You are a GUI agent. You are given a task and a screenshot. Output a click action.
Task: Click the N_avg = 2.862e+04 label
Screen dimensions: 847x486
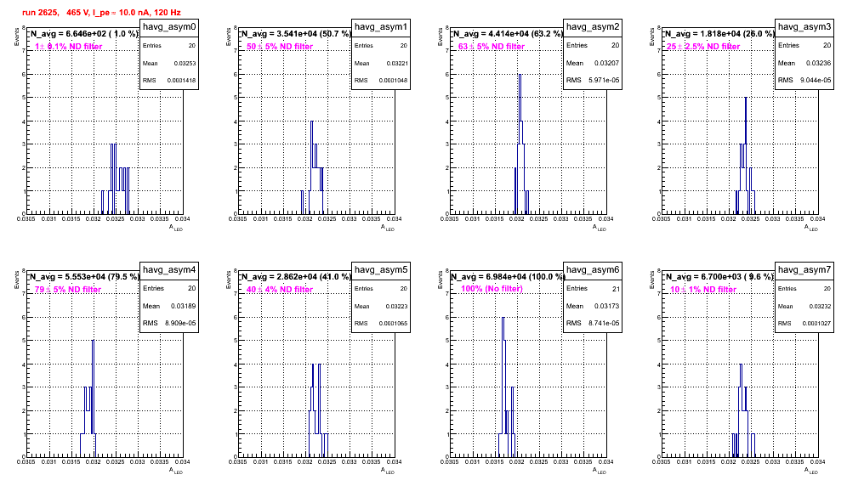(x=295, y=276)
